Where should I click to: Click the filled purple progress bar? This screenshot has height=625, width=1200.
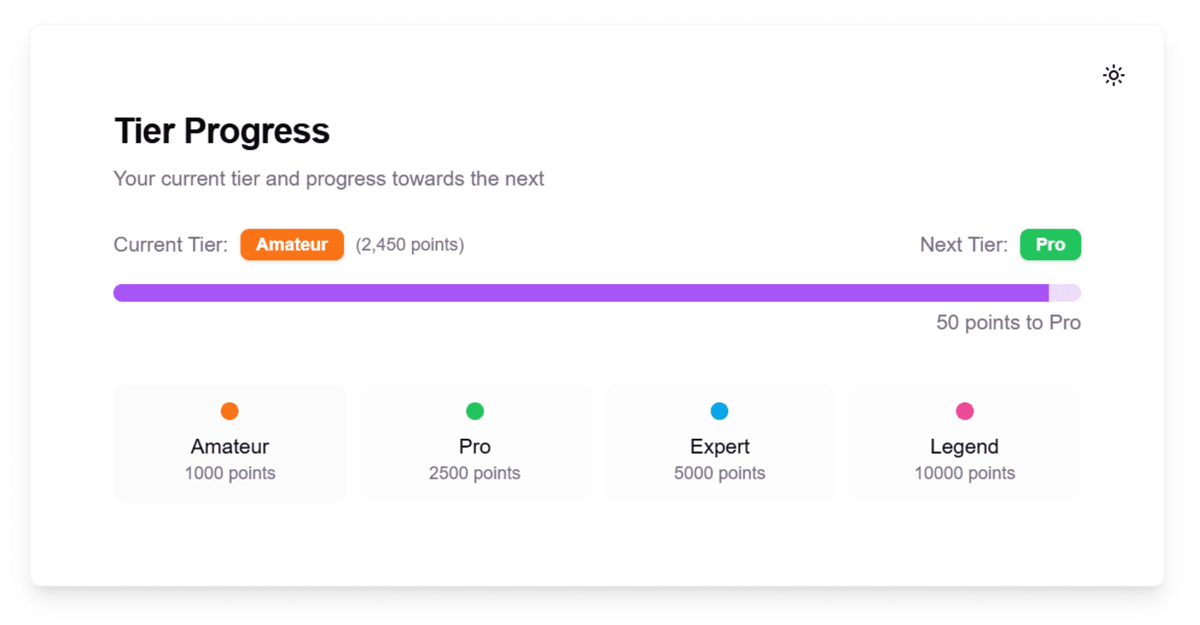[581, 293]
